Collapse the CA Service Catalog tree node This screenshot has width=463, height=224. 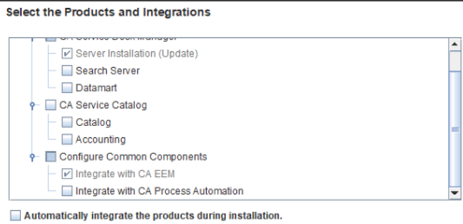[x=33, y=106]
